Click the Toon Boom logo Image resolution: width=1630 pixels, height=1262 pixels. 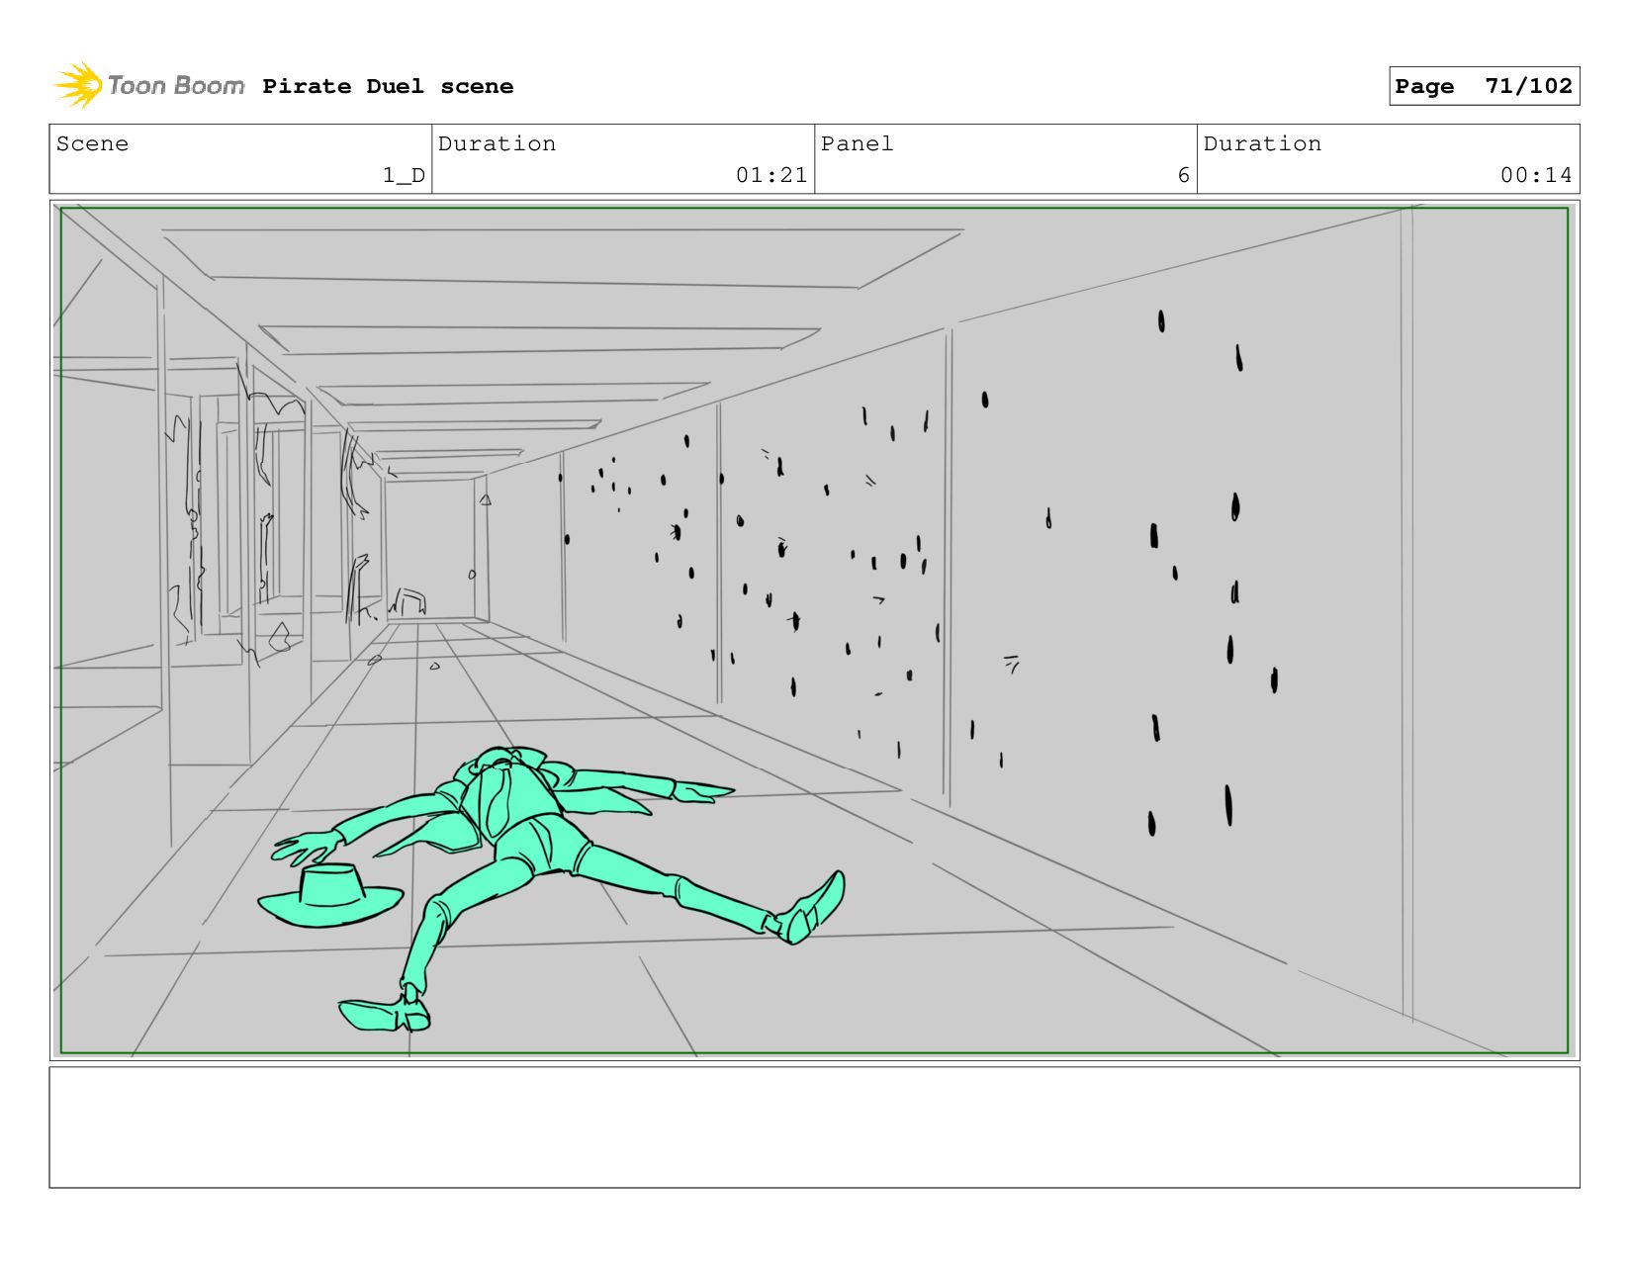point(149,86)
